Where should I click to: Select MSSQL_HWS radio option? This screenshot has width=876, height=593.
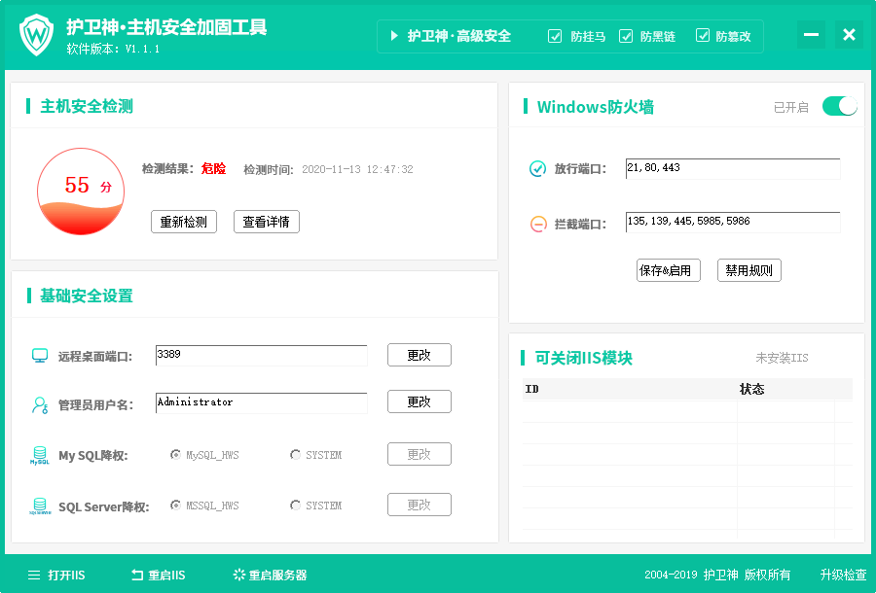click(x=175, y=506)
